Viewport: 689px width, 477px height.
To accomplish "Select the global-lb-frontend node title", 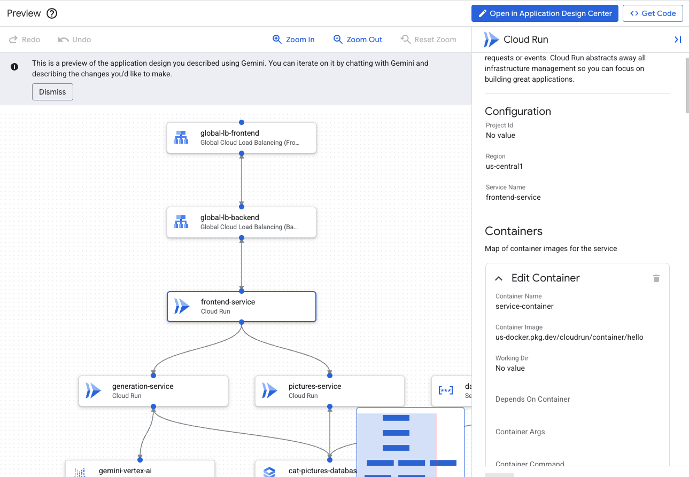I will (x=230, y=133).
